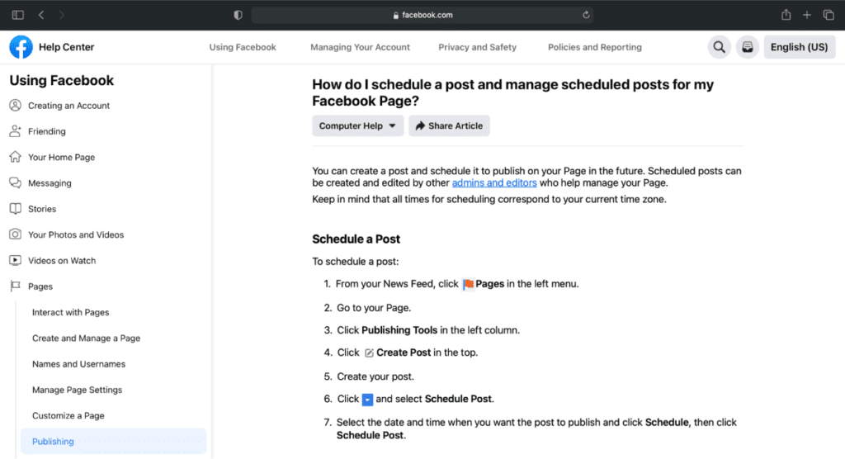Screen dimensions: 845x459
Task: Click the Videos on Watch play icon
Action: (15, 260)
